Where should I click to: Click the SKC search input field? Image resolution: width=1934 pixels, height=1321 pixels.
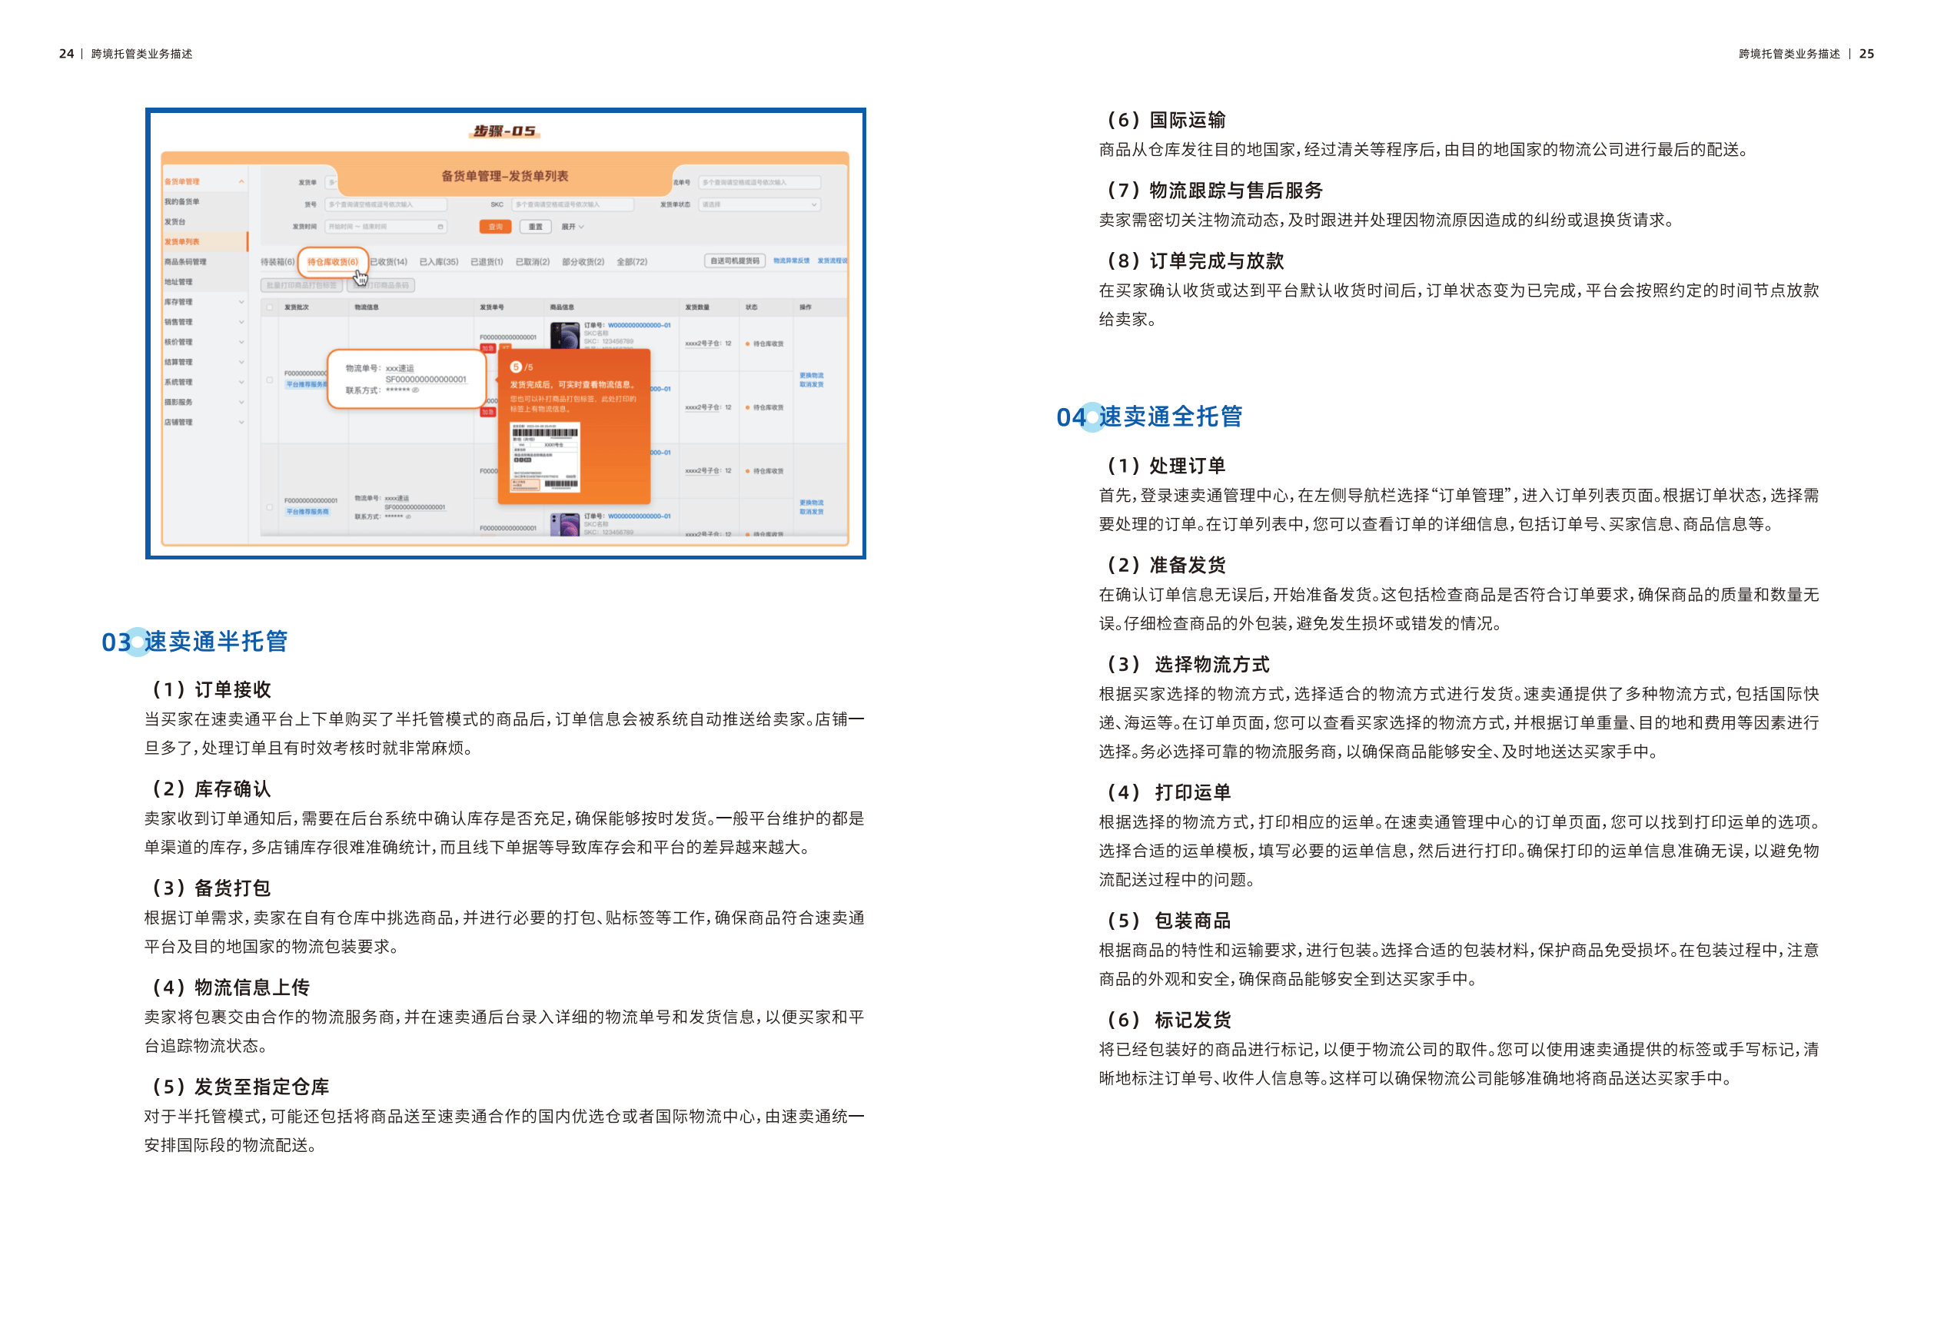click(x=573, y=204)
